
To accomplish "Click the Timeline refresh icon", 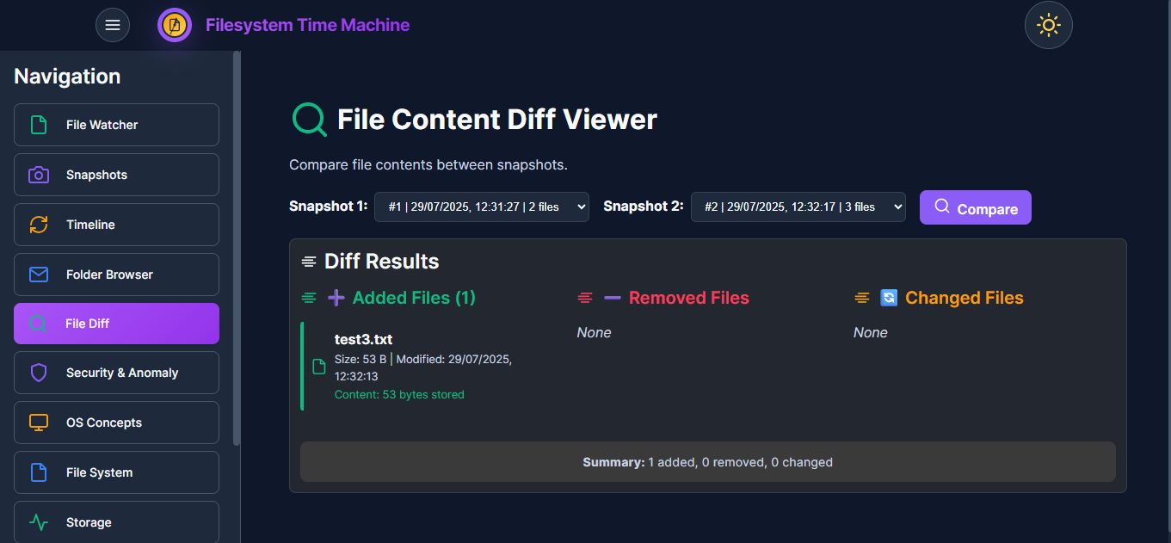I will click(38, 225).
